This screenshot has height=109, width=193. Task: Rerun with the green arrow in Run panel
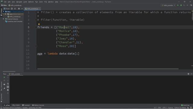click(4, 77)
